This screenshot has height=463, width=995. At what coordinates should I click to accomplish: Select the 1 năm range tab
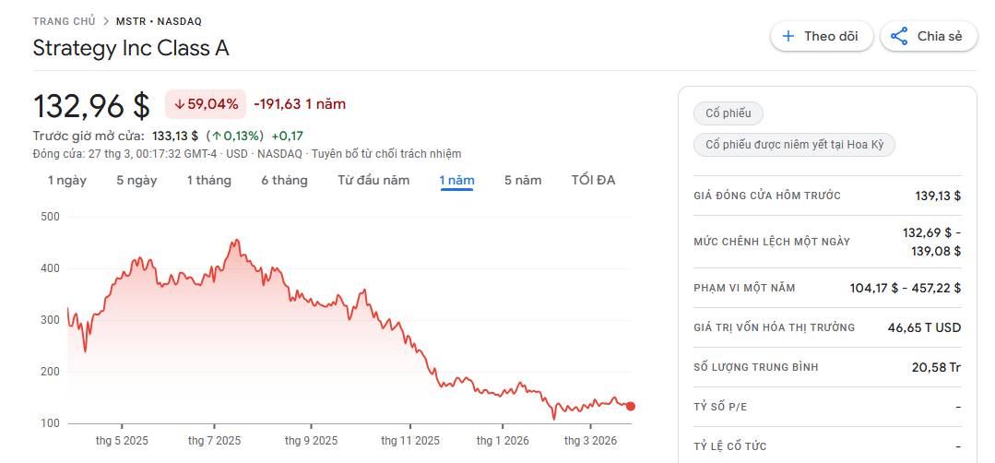[x=456, y=180]
